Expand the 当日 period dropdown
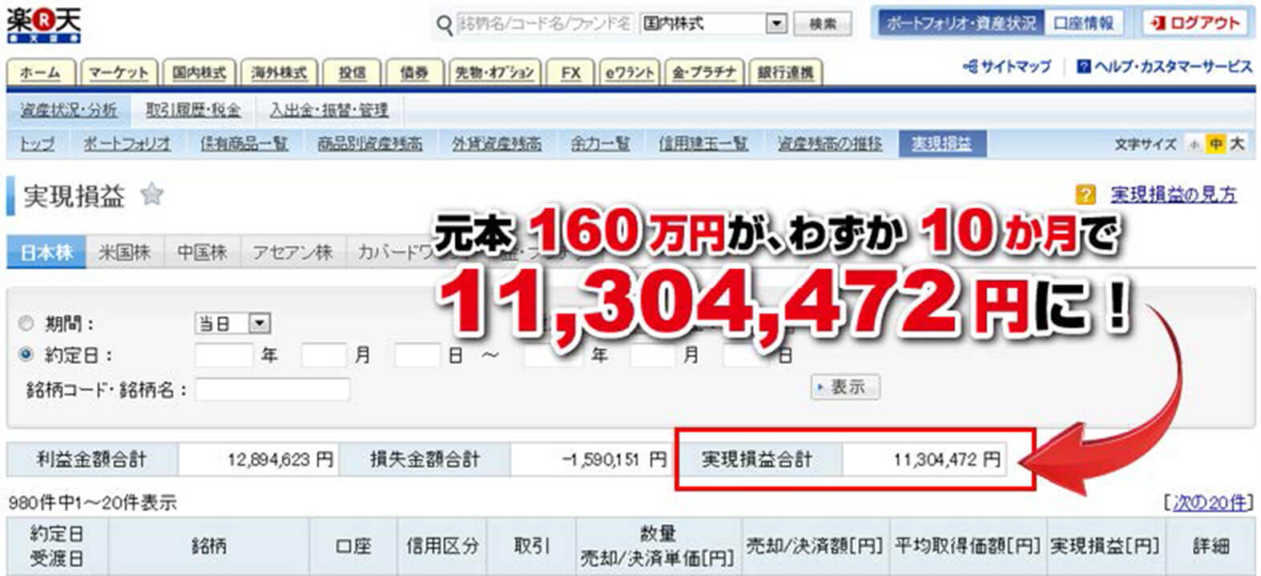 [x=259, y=323]
